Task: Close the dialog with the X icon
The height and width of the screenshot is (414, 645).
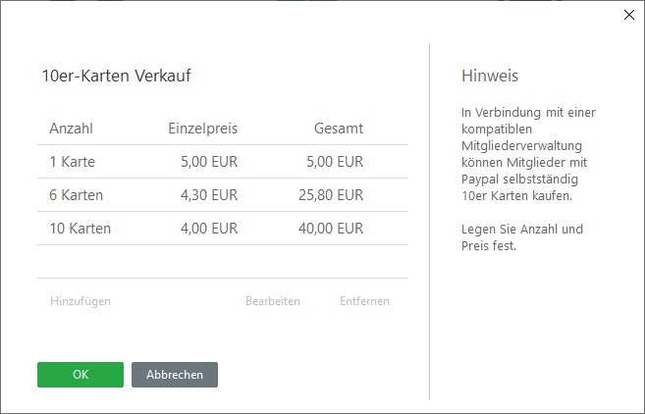Action: click(629, 15)
